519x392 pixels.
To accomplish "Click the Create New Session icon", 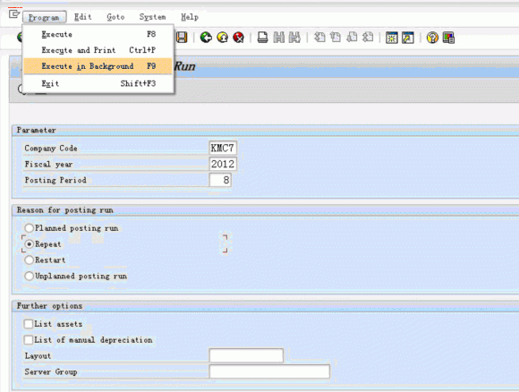I will tap(392, 38).
